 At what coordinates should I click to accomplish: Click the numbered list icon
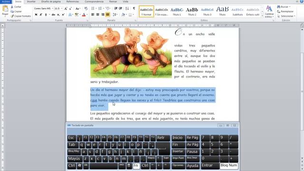click(100, 9)
